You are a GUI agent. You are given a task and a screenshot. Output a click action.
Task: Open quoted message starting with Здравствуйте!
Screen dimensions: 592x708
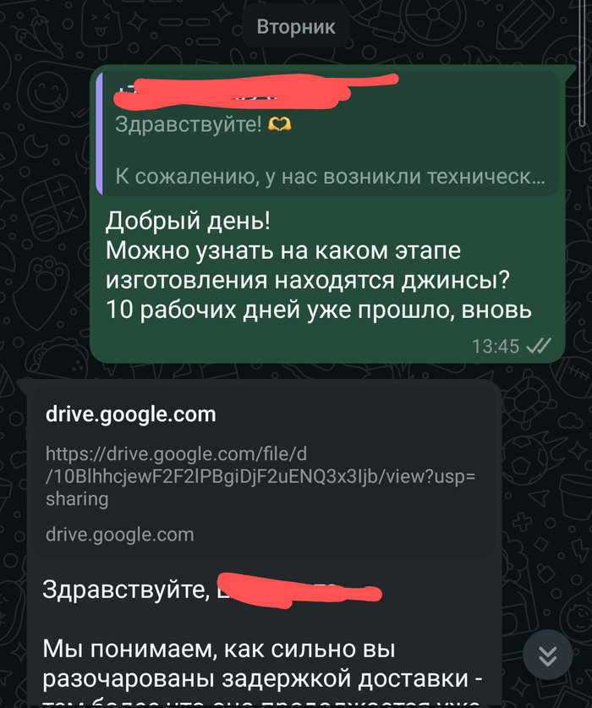(328, 133)
